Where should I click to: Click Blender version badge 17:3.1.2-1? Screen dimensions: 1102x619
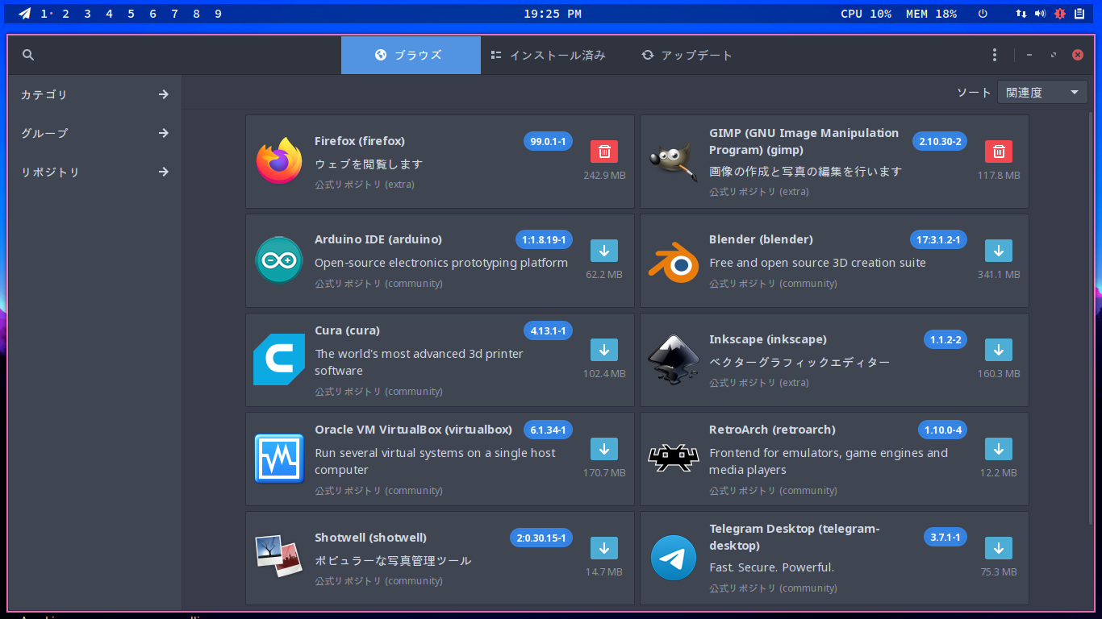(x=939, y=239)
